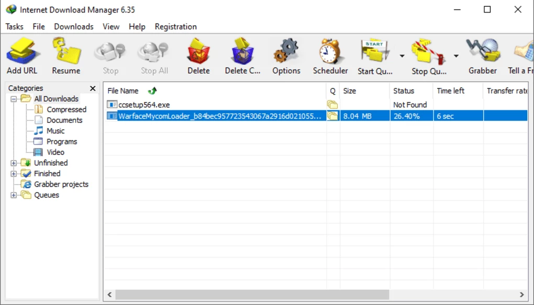Open the Stop Queue dropdown arrow
Image resolution: width=534 pixels, height=305 pixels.
[456, 56]
